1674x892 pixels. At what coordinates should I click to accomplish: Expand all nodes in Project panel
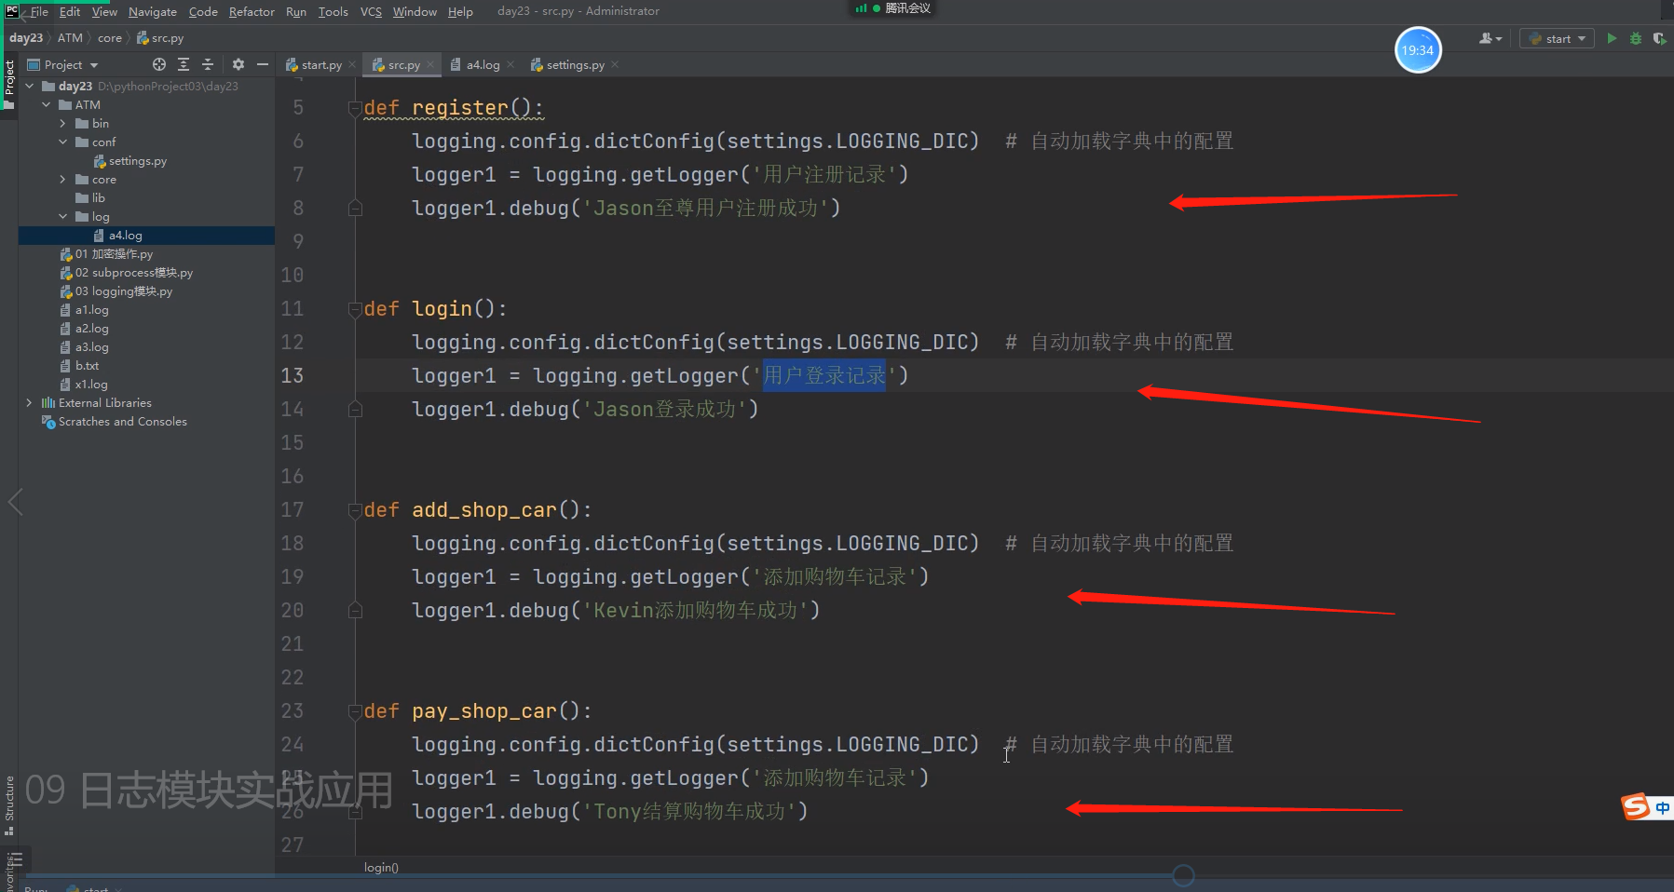pos(184,64)
